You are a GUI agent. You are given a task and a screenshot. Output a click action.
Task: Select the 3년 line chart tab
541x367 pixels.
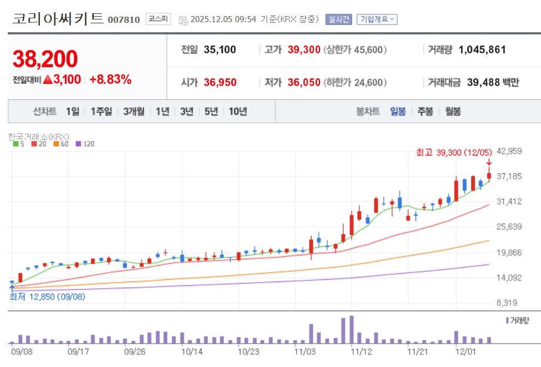[187, 112]
